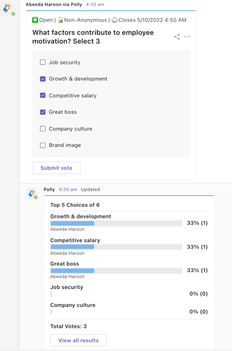Image resolution: width=232 pixels, height=351 pixels.
Task: Click View all results button
Action: [78, 340]
